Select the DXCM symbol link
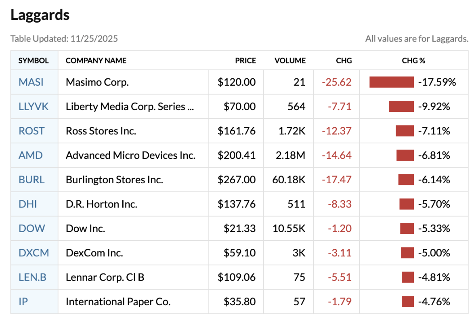This screenshot has width=476, height=323. (x=34, y=253)
